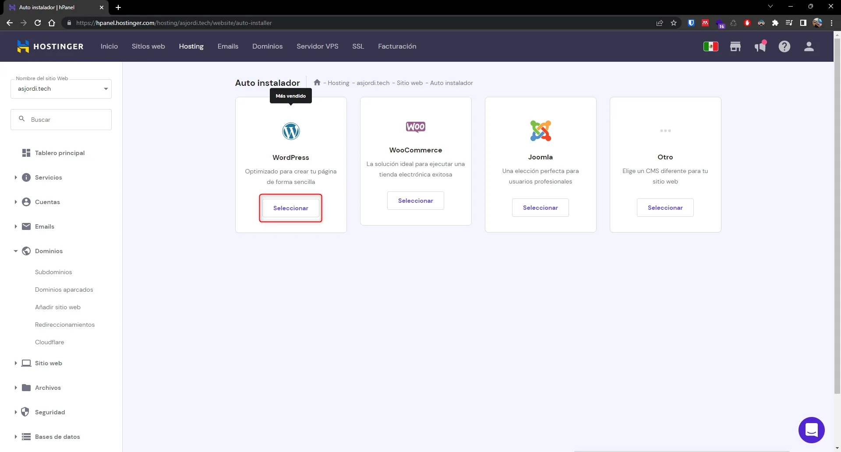Viewport: 841px width, 452px height.
Task: Click the Joomla logo icon
Action: [x=541, y=131]
